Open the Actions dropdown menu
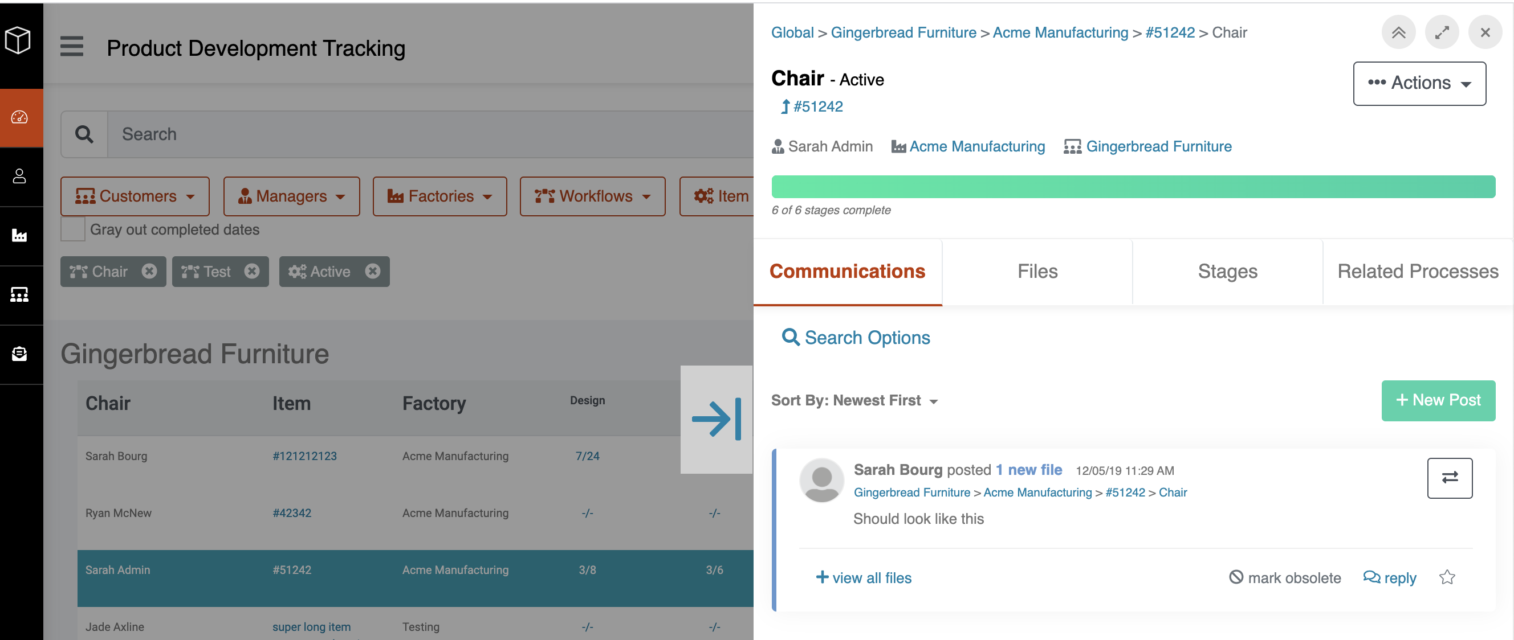Image resolution: width=1514 pixels, height=640 pixels. pyautogui.click(x=1419, y=83)
